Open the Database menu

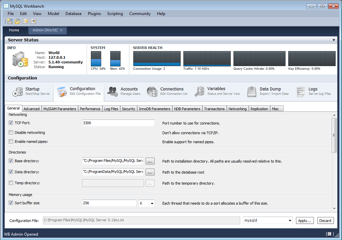pos(73,14)
